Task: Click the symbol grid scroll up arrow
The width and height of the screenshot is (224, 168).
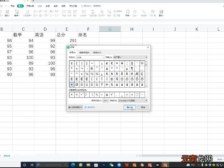Action: [146, 62]
